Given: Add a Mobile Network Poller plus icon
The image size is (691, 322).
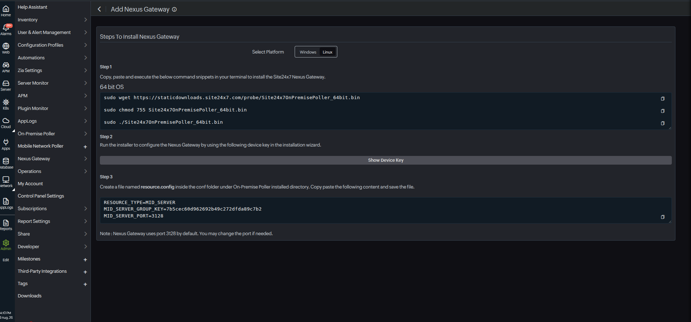Looking at the screenshot, I should point(85,147).
